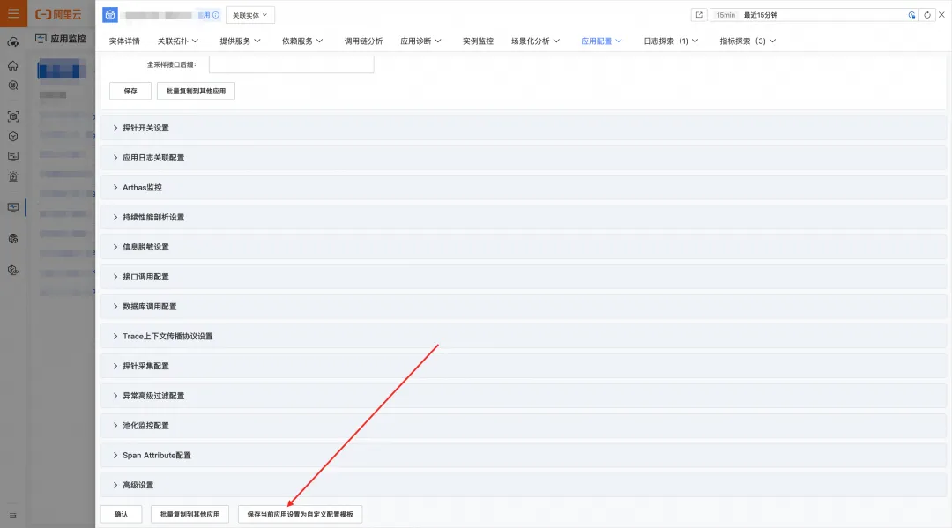Open the 关联实体 dropdown
Image resolution: width=952 pixels, height=528 pixels.
(x=250, y=15)
